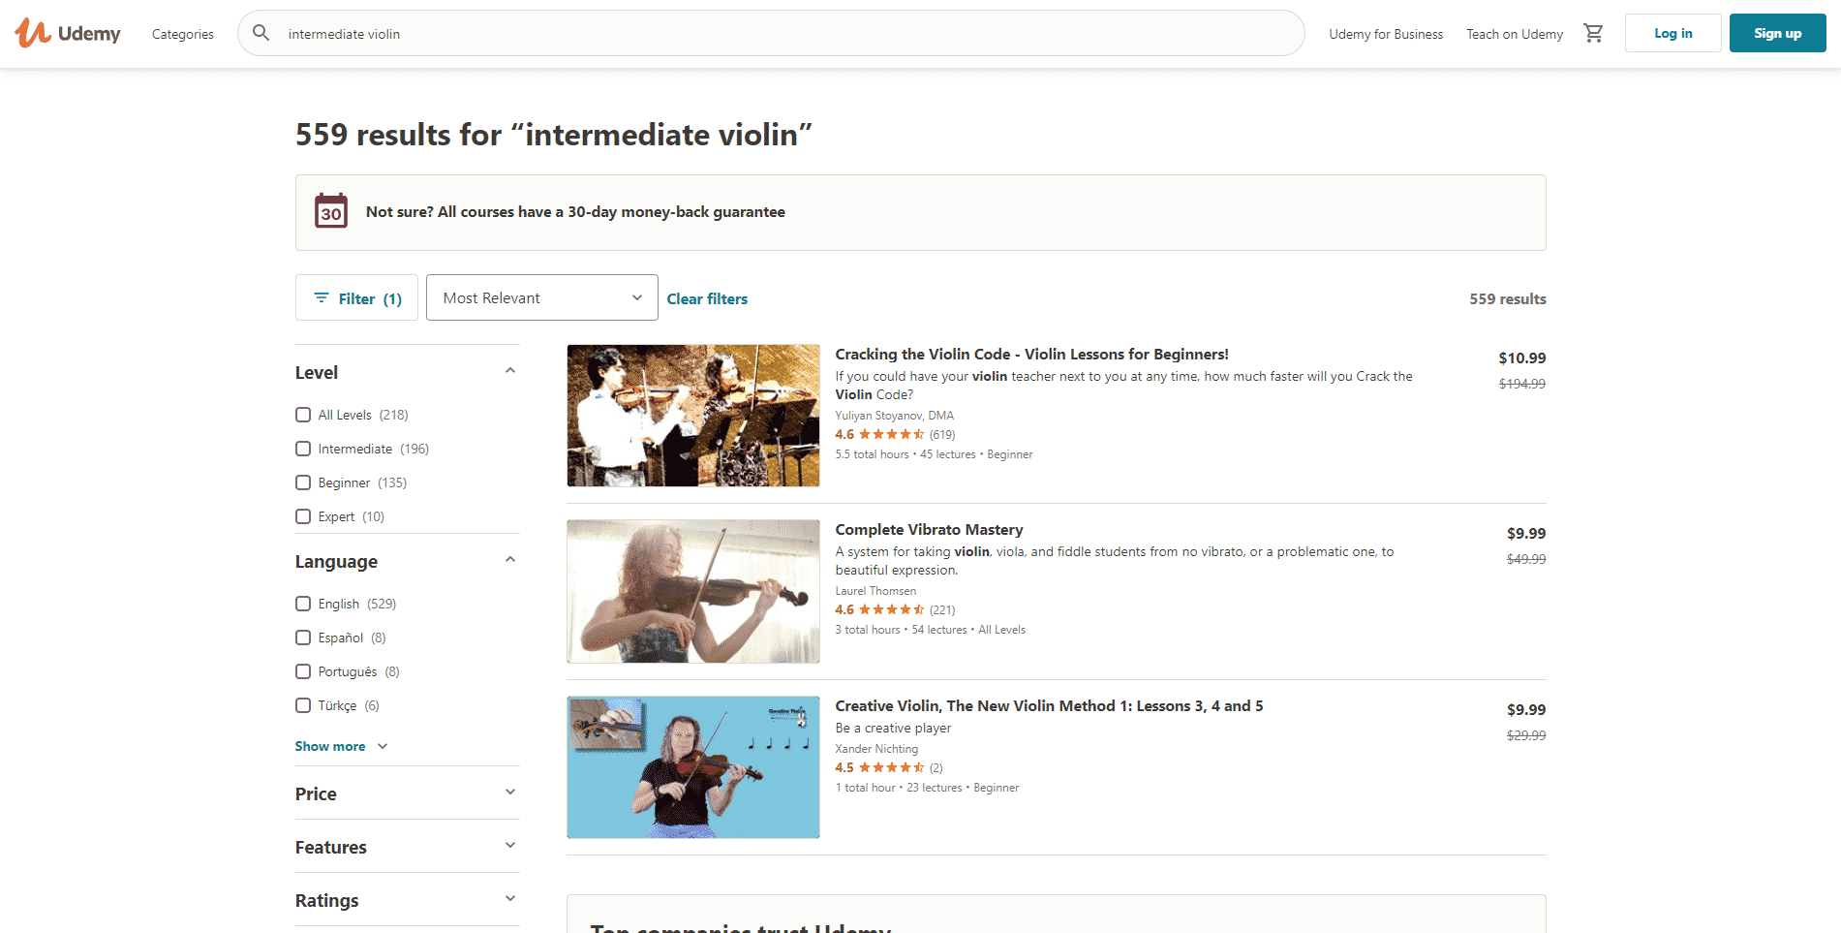
Task: Click the search input field
Action: 775,34
